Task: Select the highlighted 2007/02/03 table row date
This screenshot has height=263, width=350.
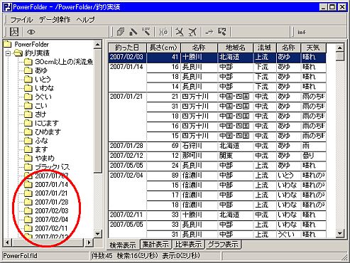Action: (x=127, y=57)
